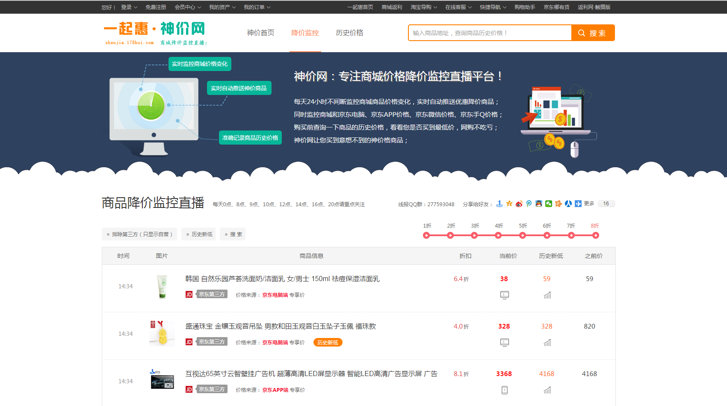727x406 pixels.
Task: Open 免费注册 in the top bar
Action: tap(156, 7)
